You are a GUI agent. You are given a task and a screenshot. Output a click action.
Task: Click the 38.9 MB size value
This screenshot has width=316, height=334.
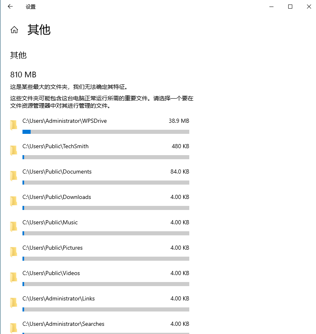pyautogui.click(x=179, y=121)
